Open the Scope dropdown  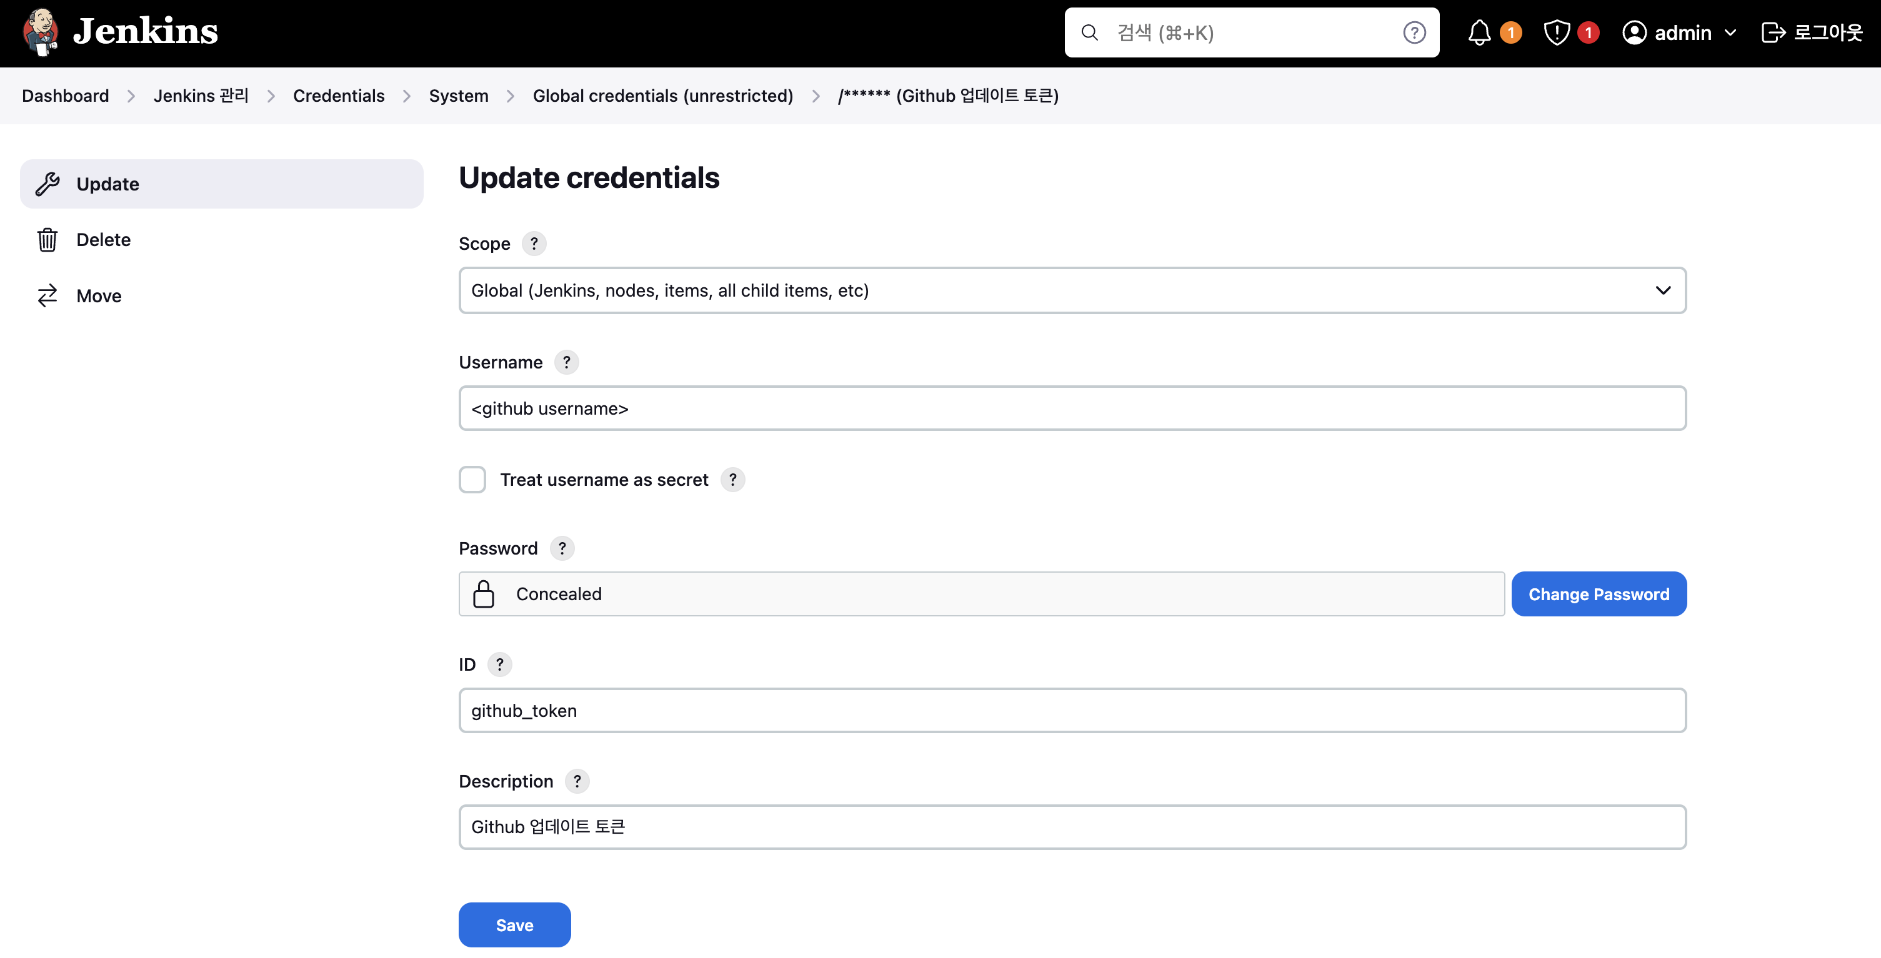1072,290
